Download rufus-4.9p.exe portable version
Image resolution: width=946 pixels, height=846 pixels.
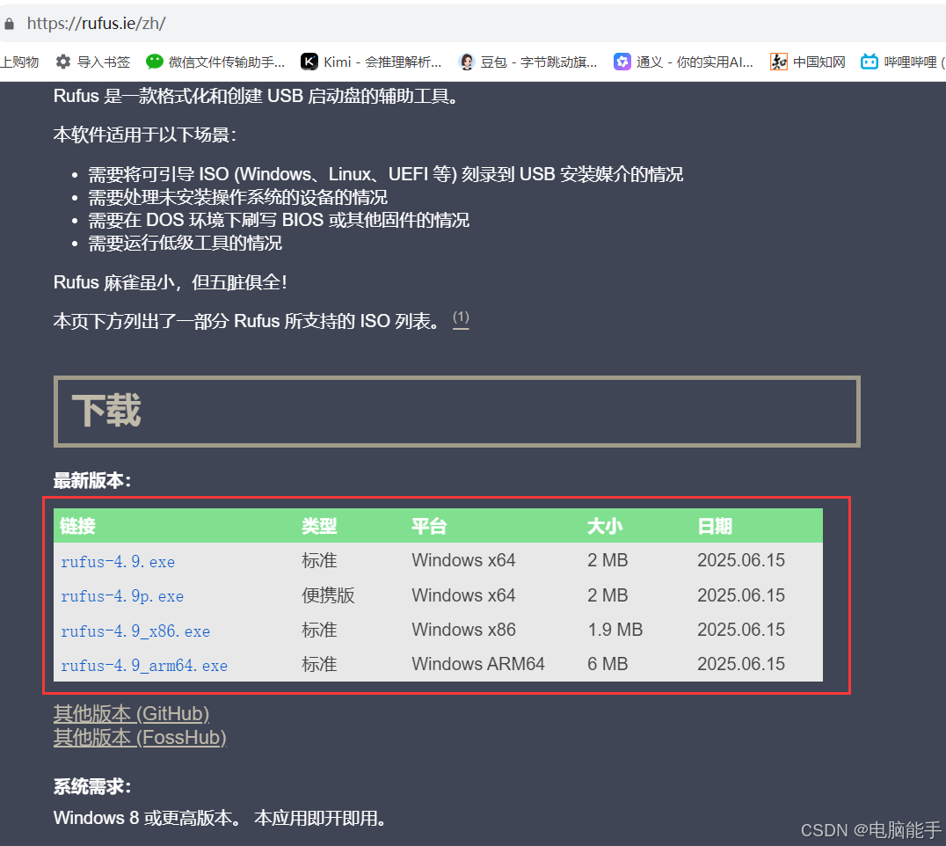click(x=122, y=596)
